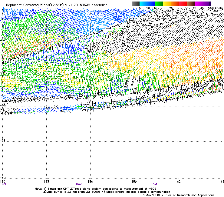Viewport: 224px width, 197px height.
Task: Click the longitude label '162'
Action: [178, 182]
